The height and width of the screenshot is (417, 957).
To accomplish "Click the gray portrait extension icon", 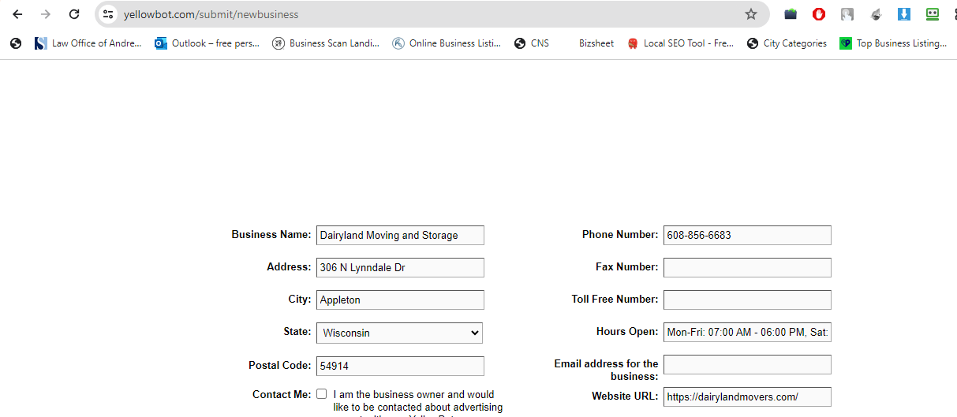I will [x=847, y=14].
